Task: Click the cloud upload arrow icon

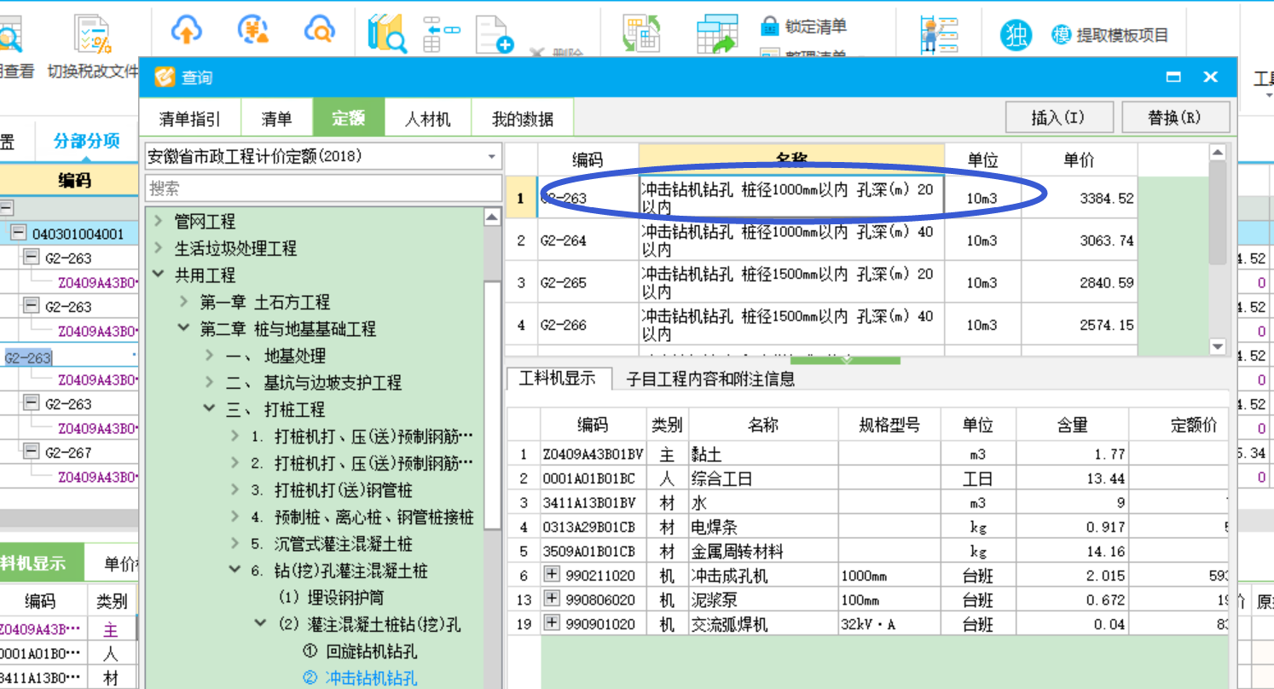Action: click(x=186, y=31)
